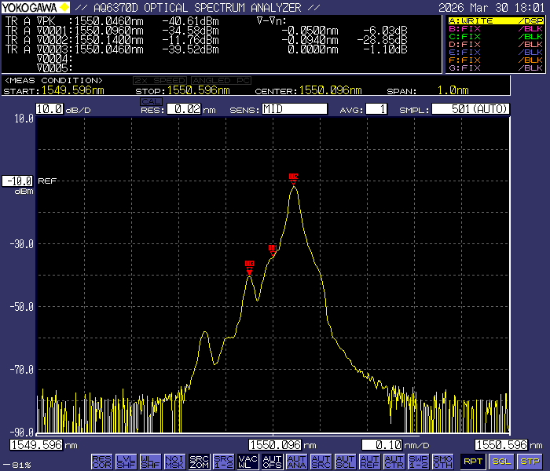
Task: Open the SMPL field showing 501(AUTO)
Action: pyautogui.click(x=470, y=109)
